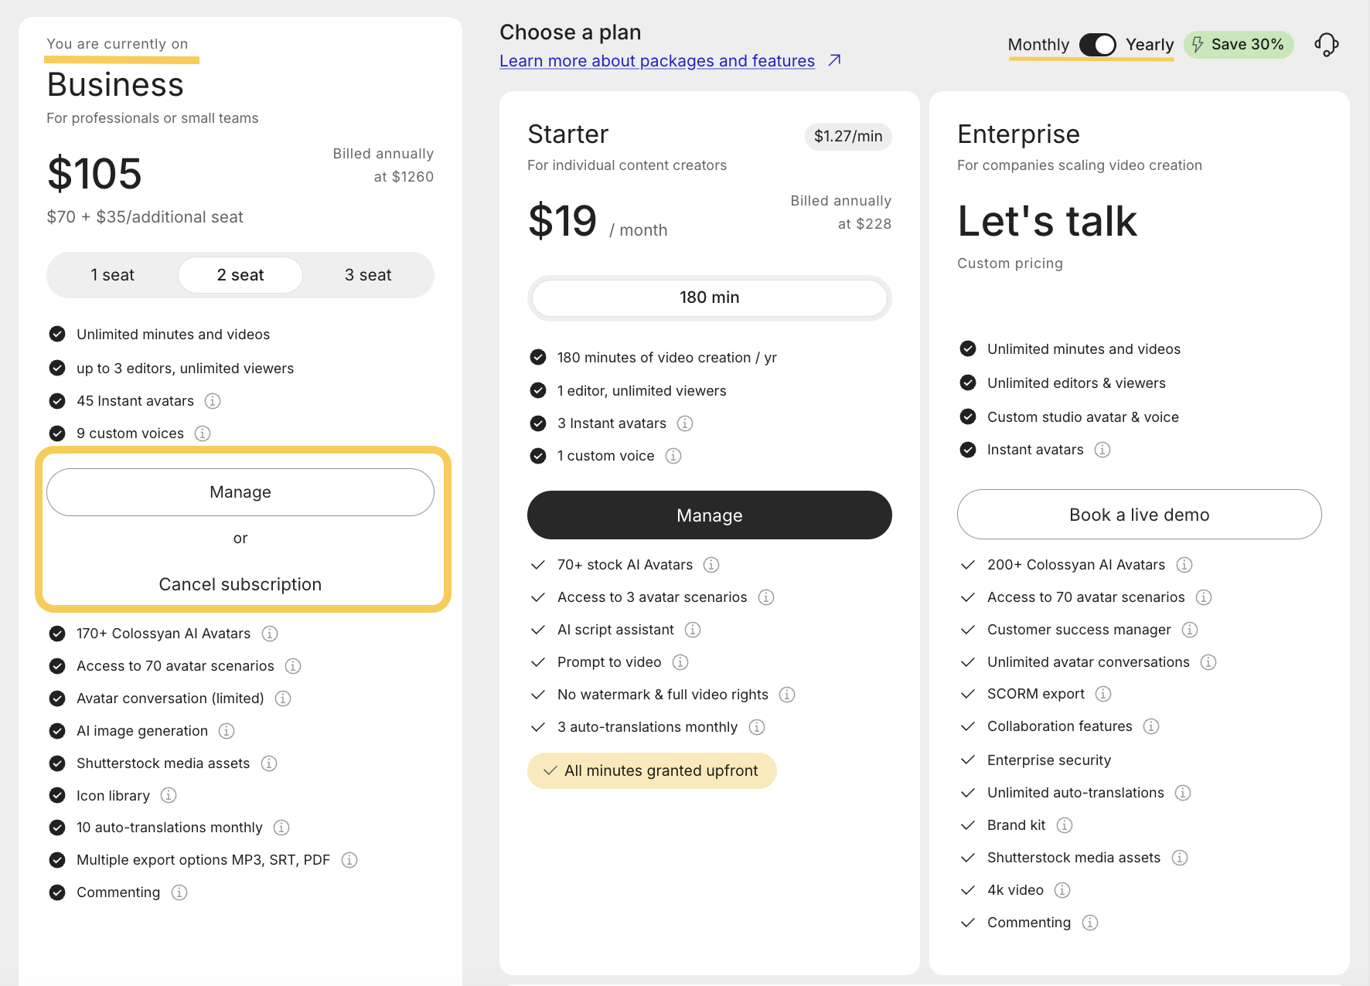
Task: Select the 3 seat option
Action: [x=368, y=275]
